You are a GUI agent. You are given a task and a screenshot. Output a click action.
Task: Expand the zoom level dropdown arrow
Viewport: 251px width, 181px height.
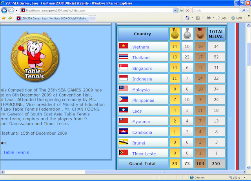(x=244, y=177)
